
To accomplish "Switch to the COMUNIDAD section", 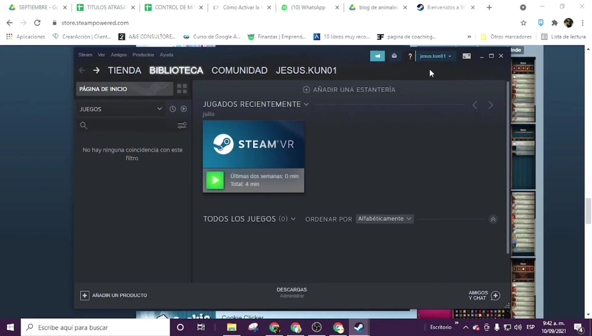I will (x=239, y=70).
